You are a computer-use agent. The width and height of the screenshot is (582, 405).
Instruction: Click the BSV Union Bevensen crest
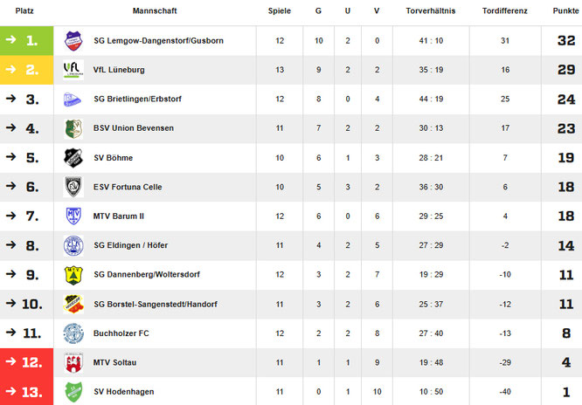[73, 128]
